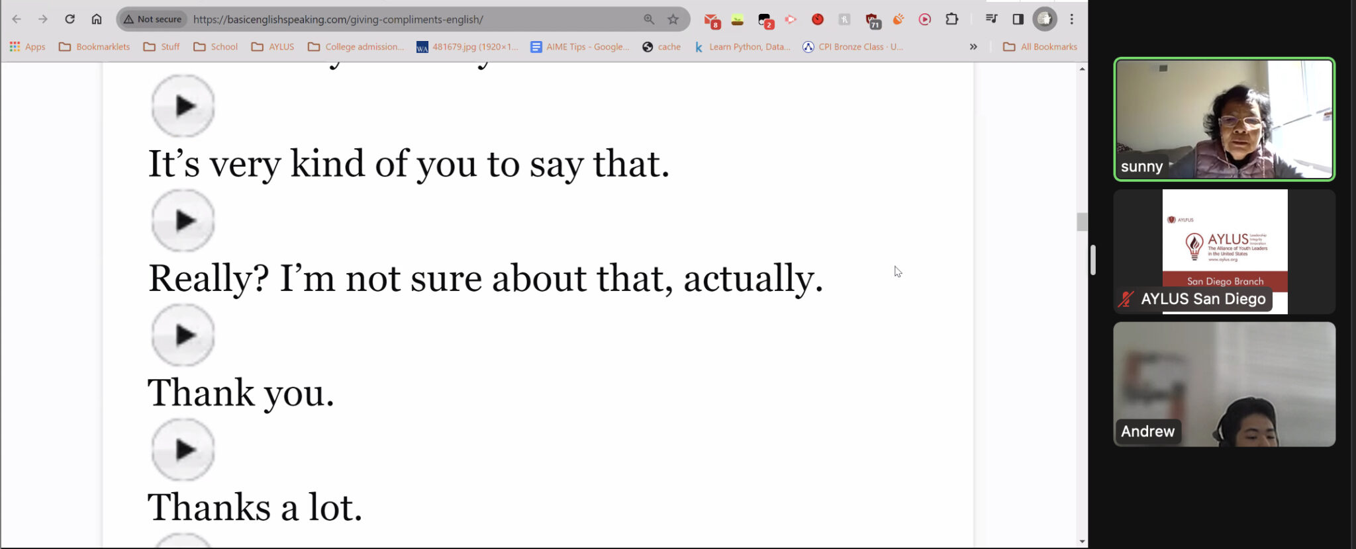Open the cache bookmark
This screenshot has width=1356, height=549.
[x=661, y=46]
